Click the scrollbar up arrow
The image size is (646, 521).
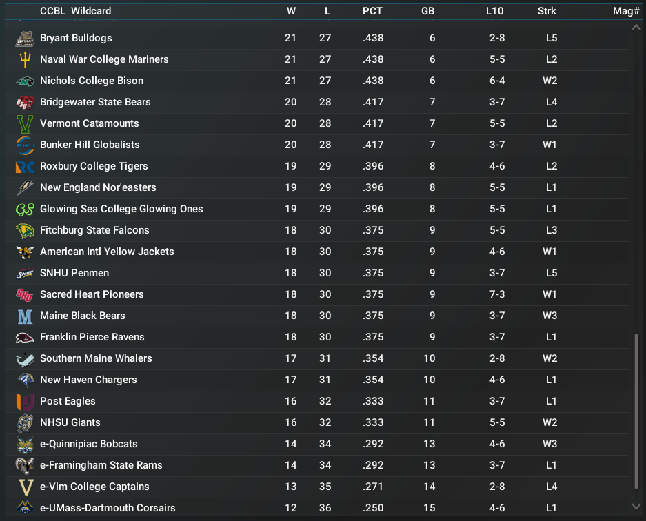[636, 28]
